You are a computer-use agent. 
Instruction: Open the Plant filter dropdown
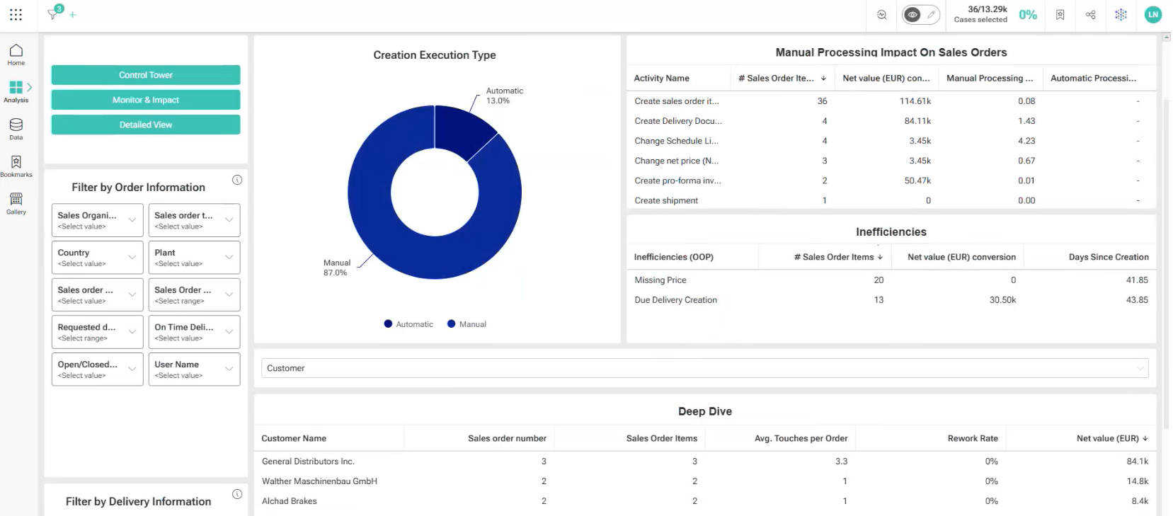coord(194,258)
